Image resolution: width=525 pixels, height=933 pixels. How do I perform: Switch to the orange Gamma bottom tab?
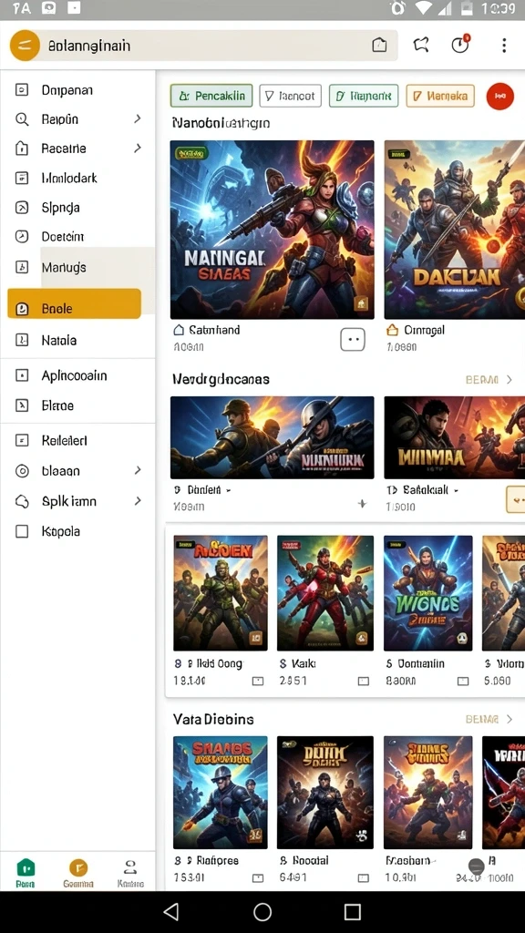click(78, 872)
